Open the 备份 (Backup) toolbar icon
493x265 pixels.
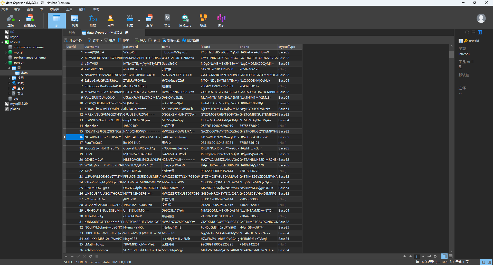click(x=167, y=21)
